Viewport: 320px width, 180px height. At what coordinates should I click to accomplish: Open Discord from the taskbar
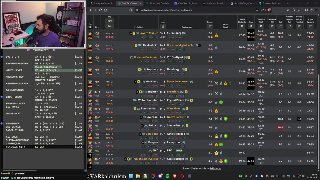coord(160,176)
